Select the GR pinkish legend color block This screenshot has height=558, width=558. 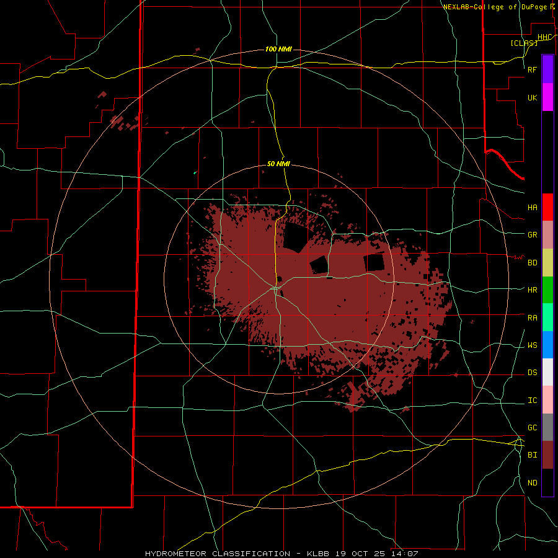pos(547,235)
